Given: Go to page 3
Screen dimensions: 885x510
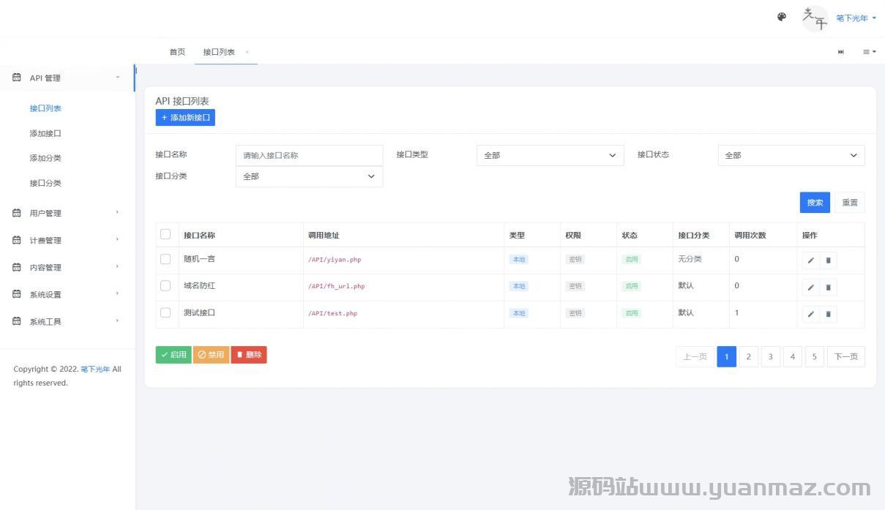Looking at the screenshot, I should 770,357.
